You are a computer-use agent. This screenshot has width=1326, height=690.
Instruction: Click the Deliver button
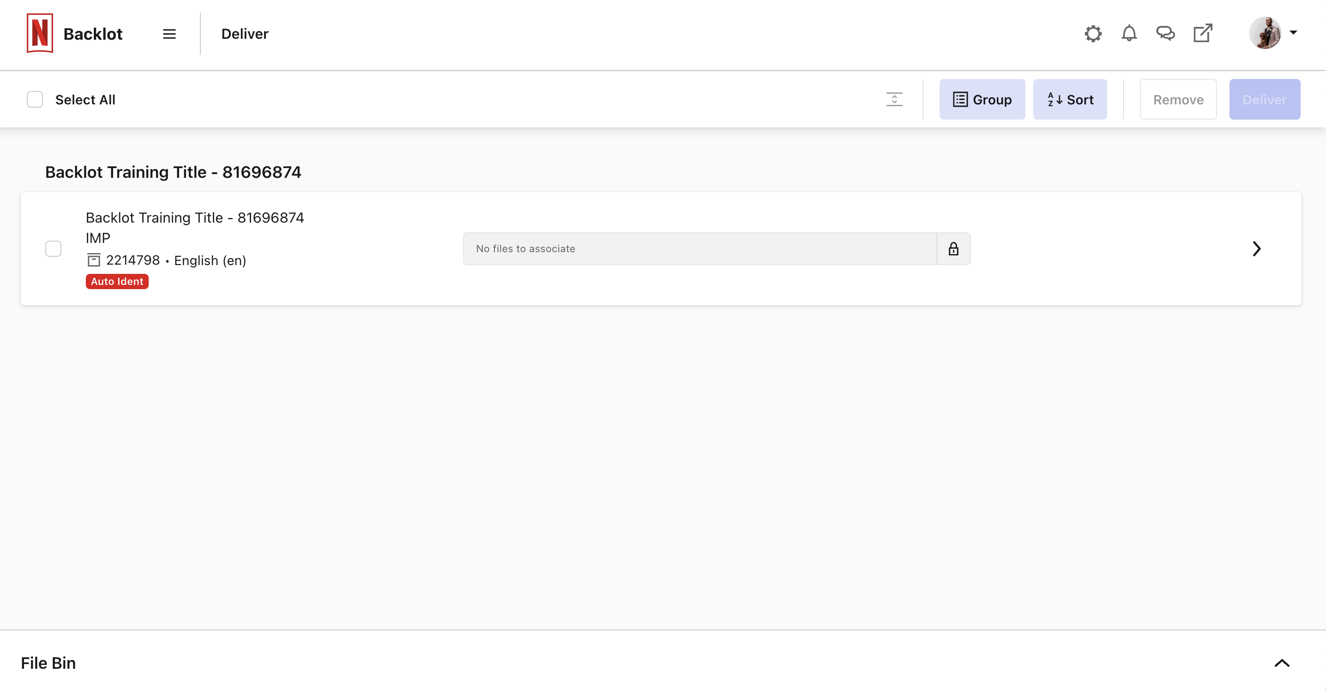1264,99
